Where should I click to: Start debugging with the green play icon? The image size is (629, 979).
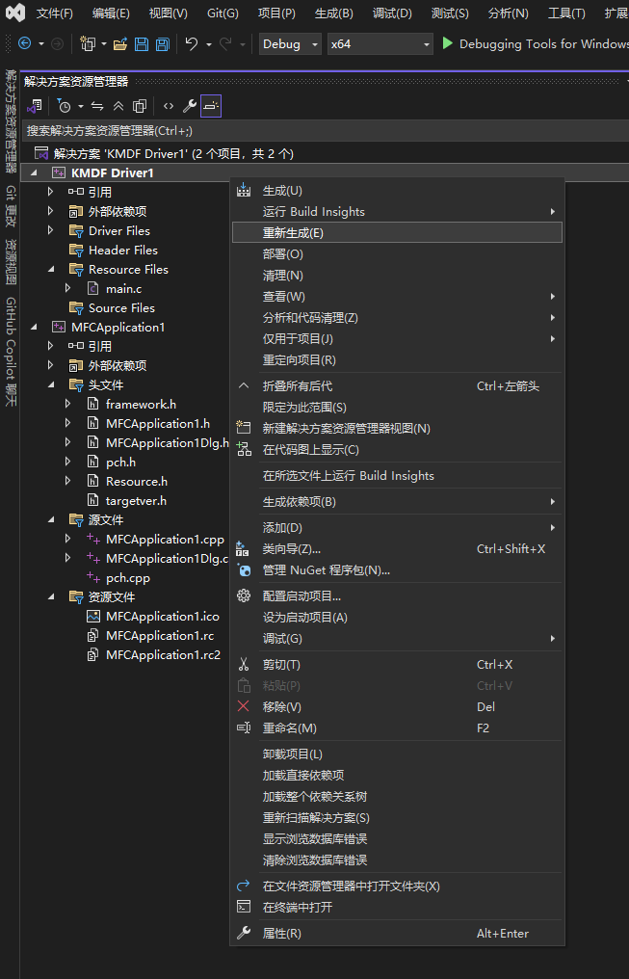447,43
